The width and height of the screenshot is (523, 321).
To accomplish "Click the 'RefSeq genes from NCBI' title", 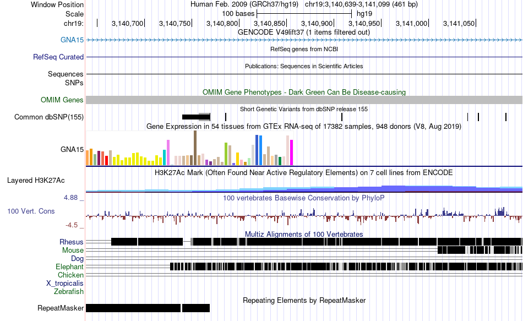I will (x=304, y=49).
